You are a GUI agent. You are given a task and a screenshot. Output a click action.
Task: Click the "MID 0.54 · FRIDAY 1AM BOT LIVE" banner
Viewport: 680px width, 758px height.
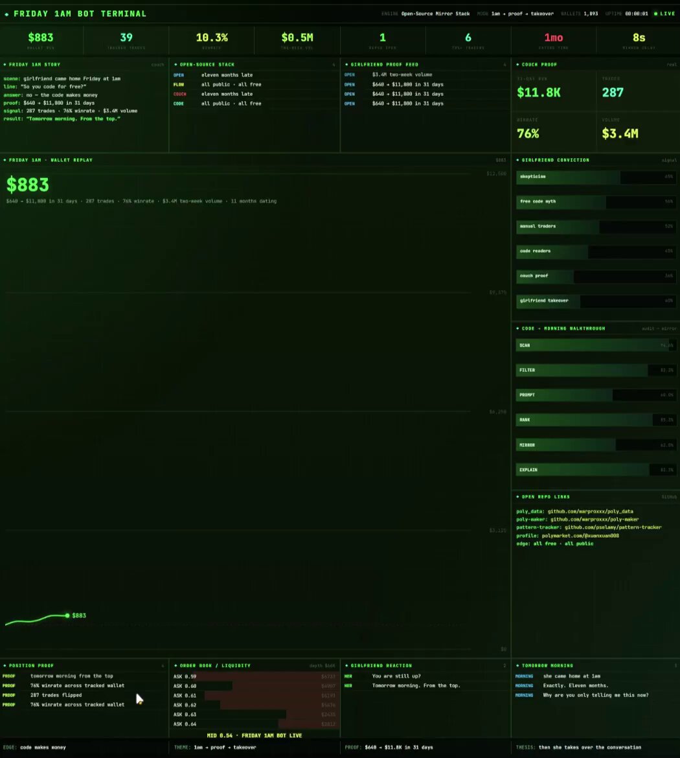coord(255,735)
